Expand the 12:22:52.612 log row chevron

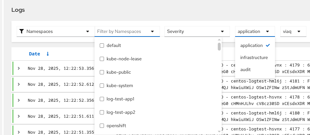coord(19,84)
